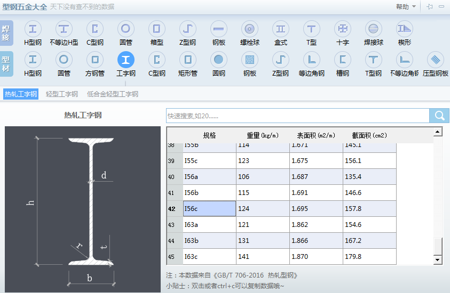Click section area value 135.4
This screenshot has height=293, width=450.
point(369,177)
